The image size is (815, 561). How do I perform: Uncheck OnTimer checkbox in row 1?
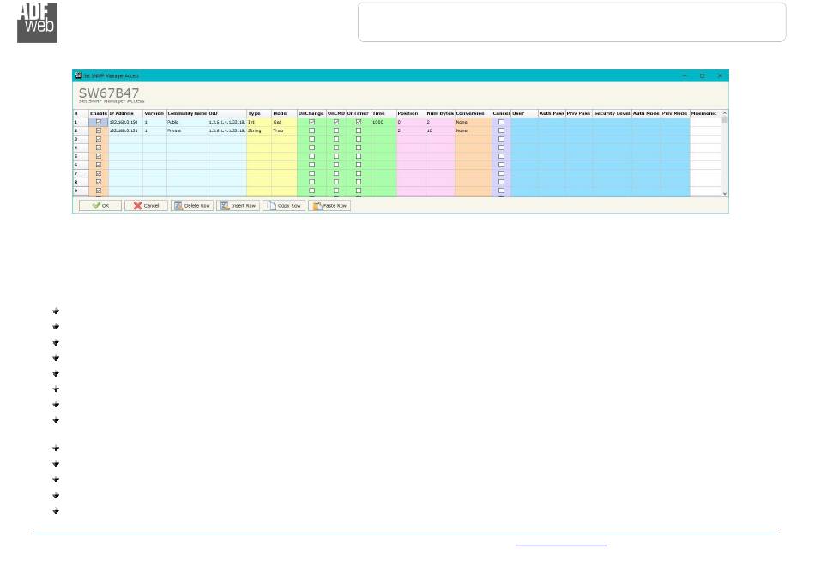(359, 122)
